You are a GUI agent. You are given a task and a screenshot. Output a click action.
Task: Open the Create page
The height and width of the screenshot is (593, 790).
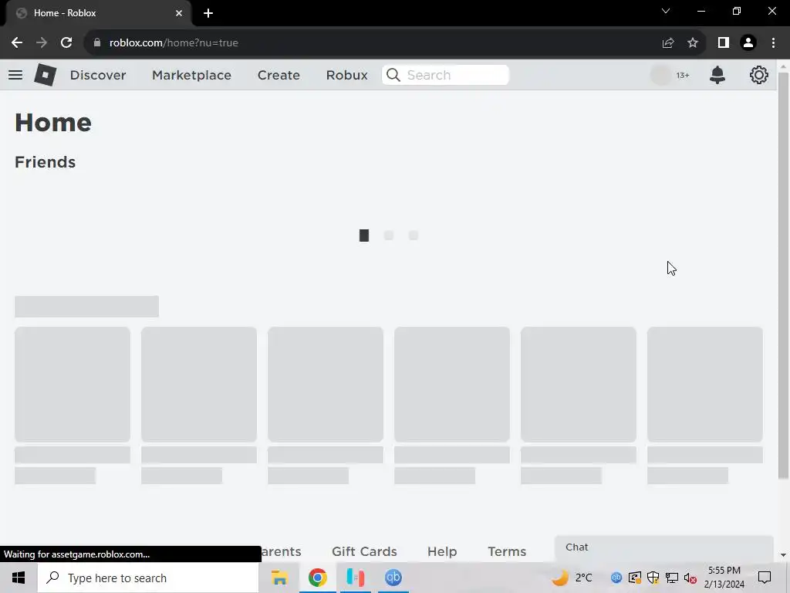279,75
